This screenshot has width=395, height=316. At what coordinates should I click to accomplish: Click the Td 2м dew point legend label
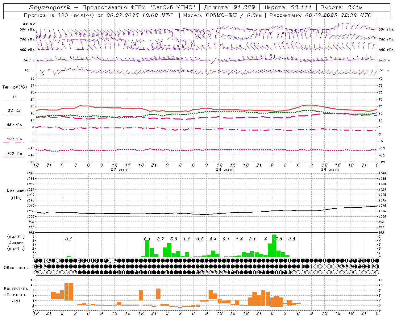tap(14, 110)
